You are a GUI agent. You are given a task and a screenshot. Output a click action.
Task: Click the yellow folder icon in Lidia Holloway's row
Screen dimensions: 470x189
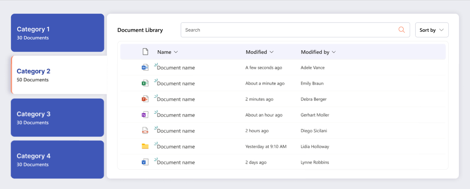pos(145,146)
